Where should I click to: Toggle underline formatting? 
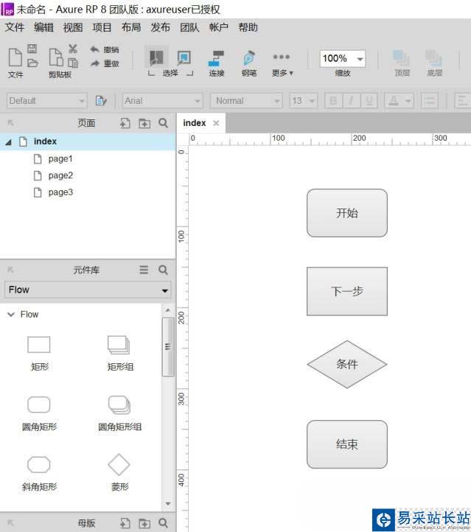(369, 101)
